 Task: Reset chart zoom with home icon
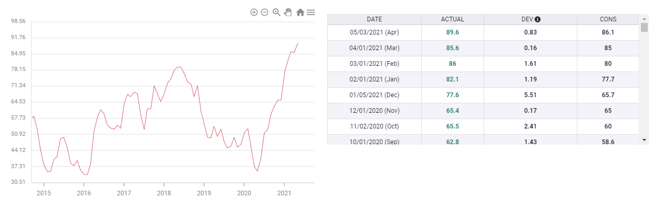coord(300,12)
